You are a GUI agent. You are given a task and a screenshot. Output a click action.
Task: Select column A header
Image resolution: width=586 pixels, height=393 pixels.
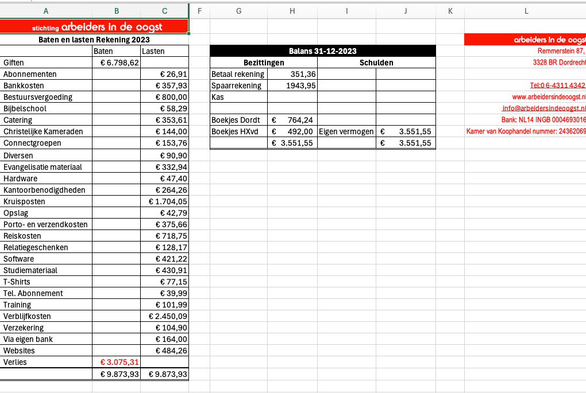[x=46, y=11]
